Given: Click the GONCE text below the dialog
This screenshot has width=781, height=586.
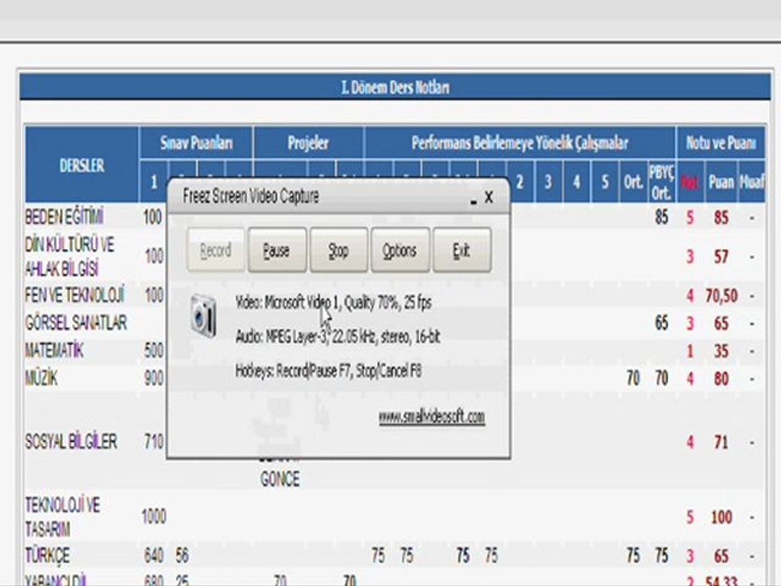Looking at the screenshot, I should [280, 479].
